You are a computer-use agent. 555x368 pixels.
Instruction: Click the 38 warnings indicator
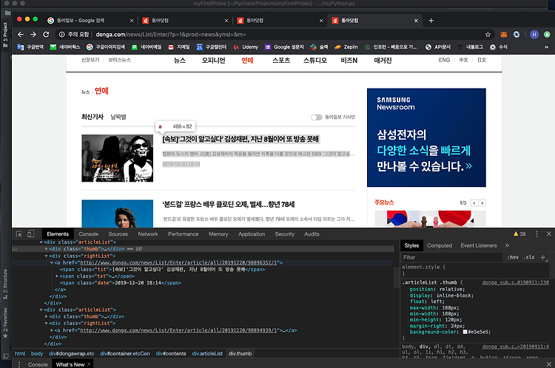pos(519,234)
